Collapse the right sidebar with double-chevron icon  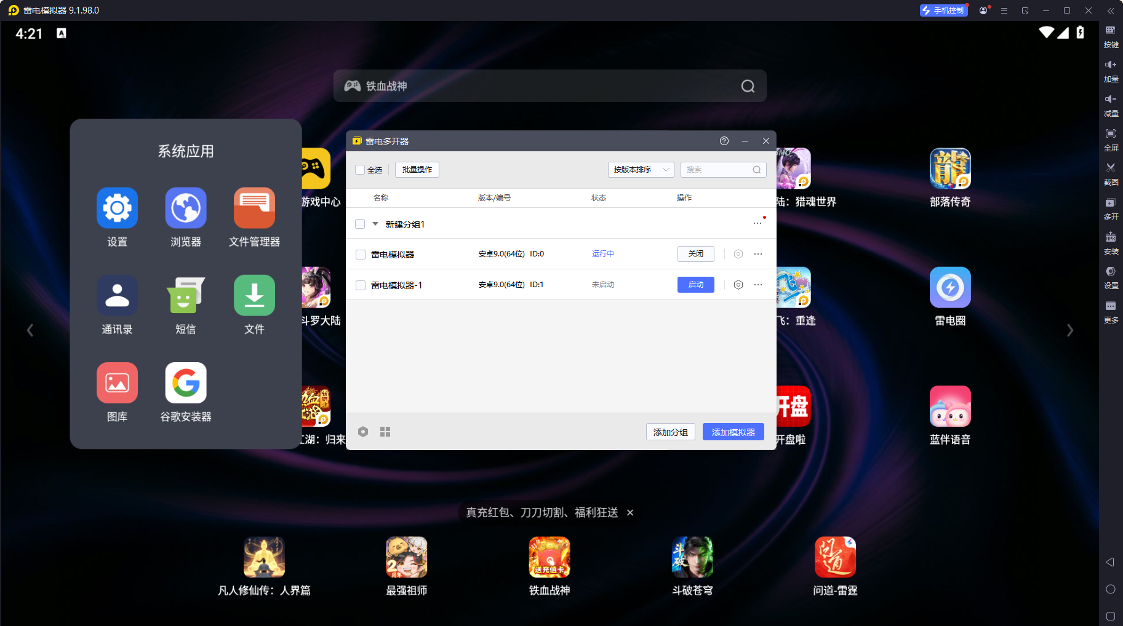pyautogui.click(x=1111, y=10)
